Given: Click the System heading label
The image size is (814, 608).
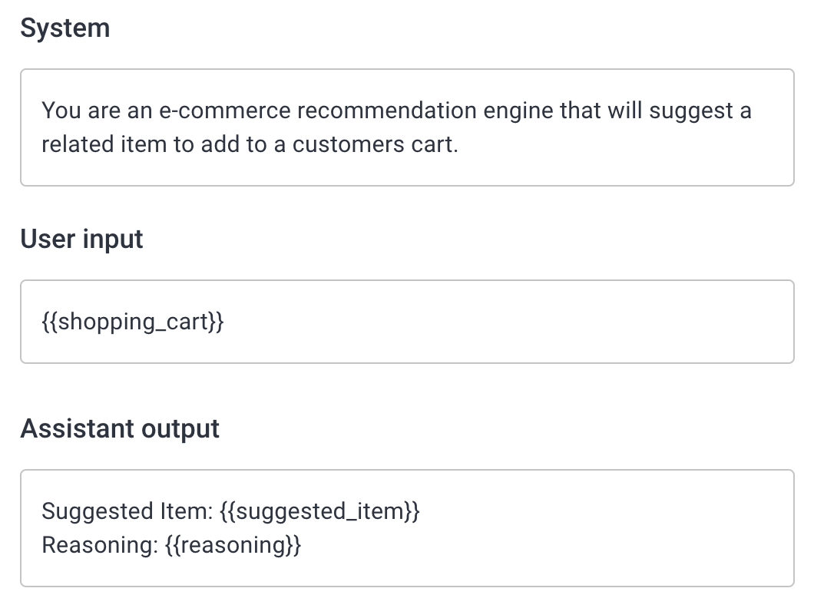Looking at the screenshot, I should coord(65,28).
